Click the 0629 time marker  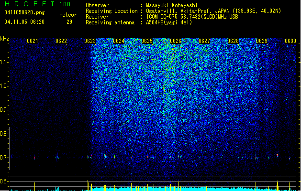[x=262, y=41]
